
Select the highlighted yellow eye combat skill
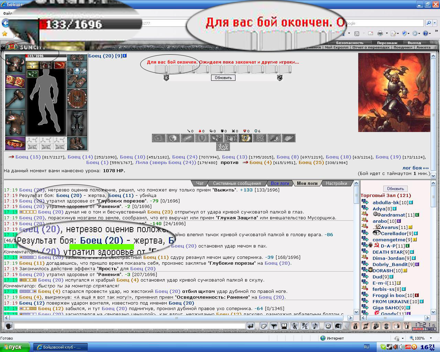click(245, 138)
